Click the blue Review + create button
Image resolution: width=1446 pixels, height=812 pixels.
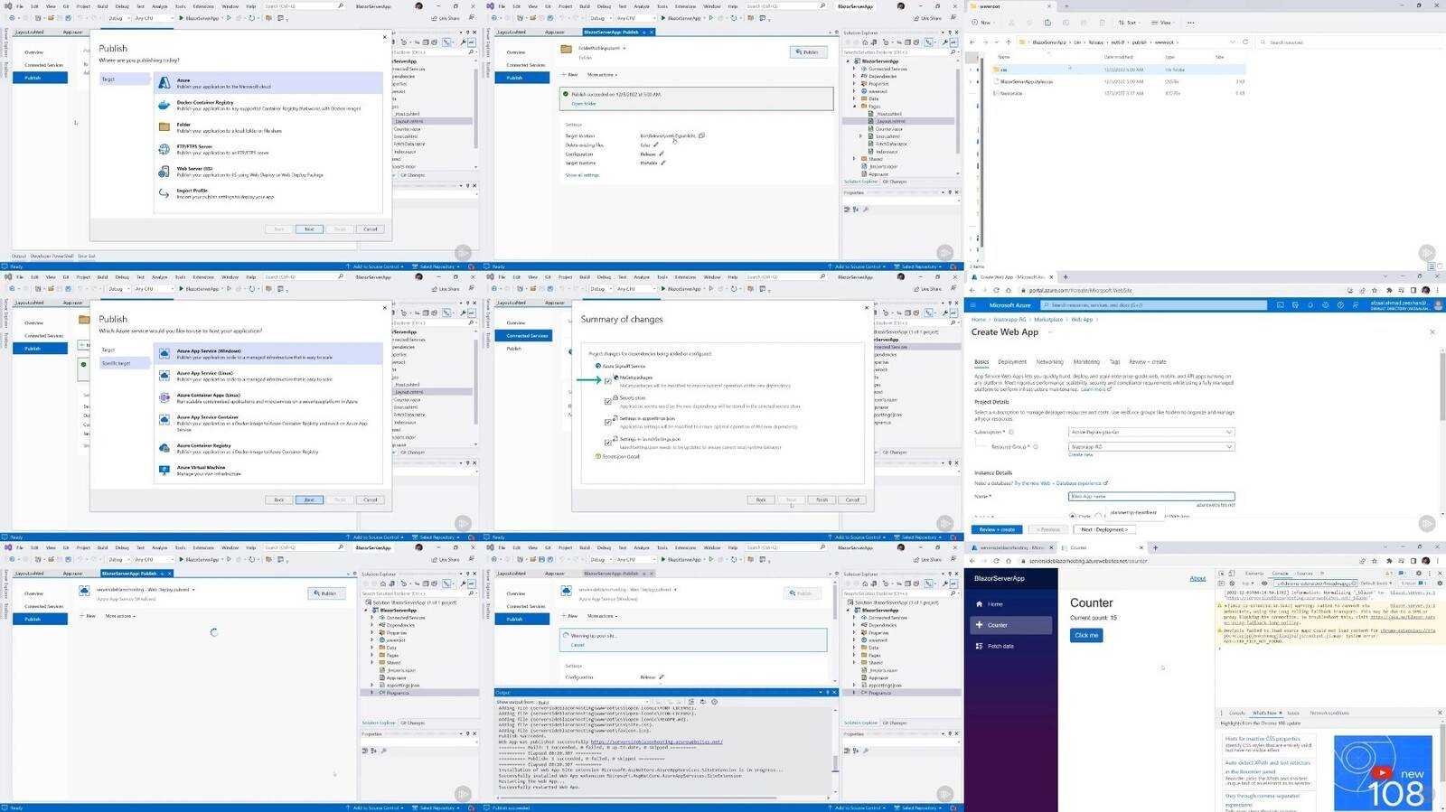[997, 529]
